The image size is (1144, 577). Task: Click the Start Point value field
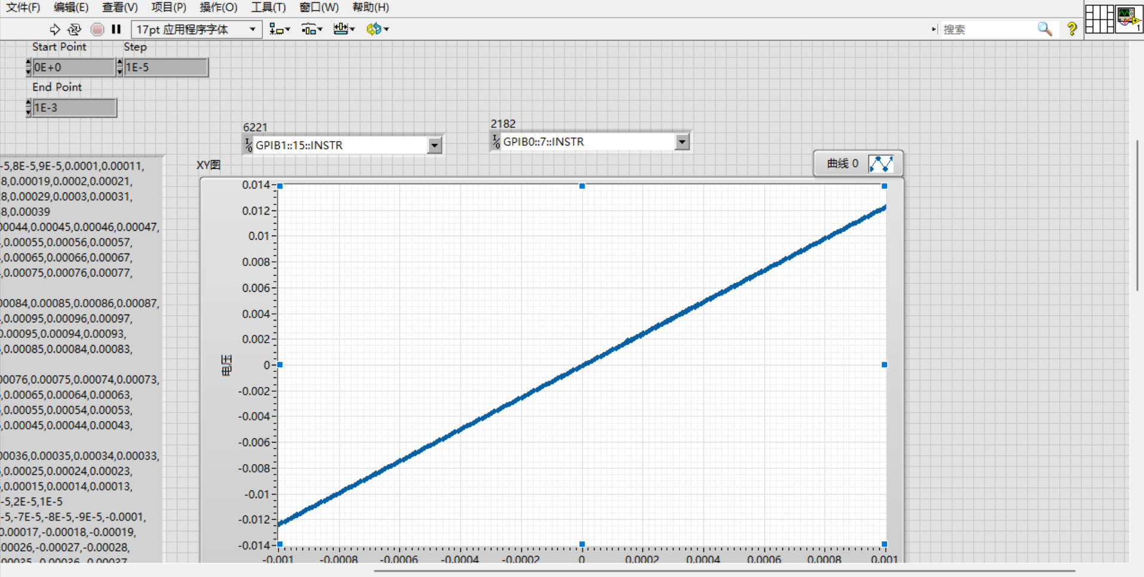(x=73, y=67)
